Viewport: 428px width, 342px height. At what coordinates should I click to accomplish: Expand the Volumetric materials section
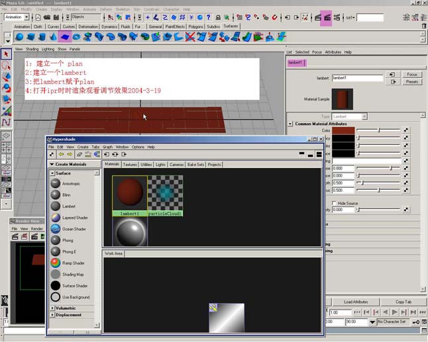(52, 308)
